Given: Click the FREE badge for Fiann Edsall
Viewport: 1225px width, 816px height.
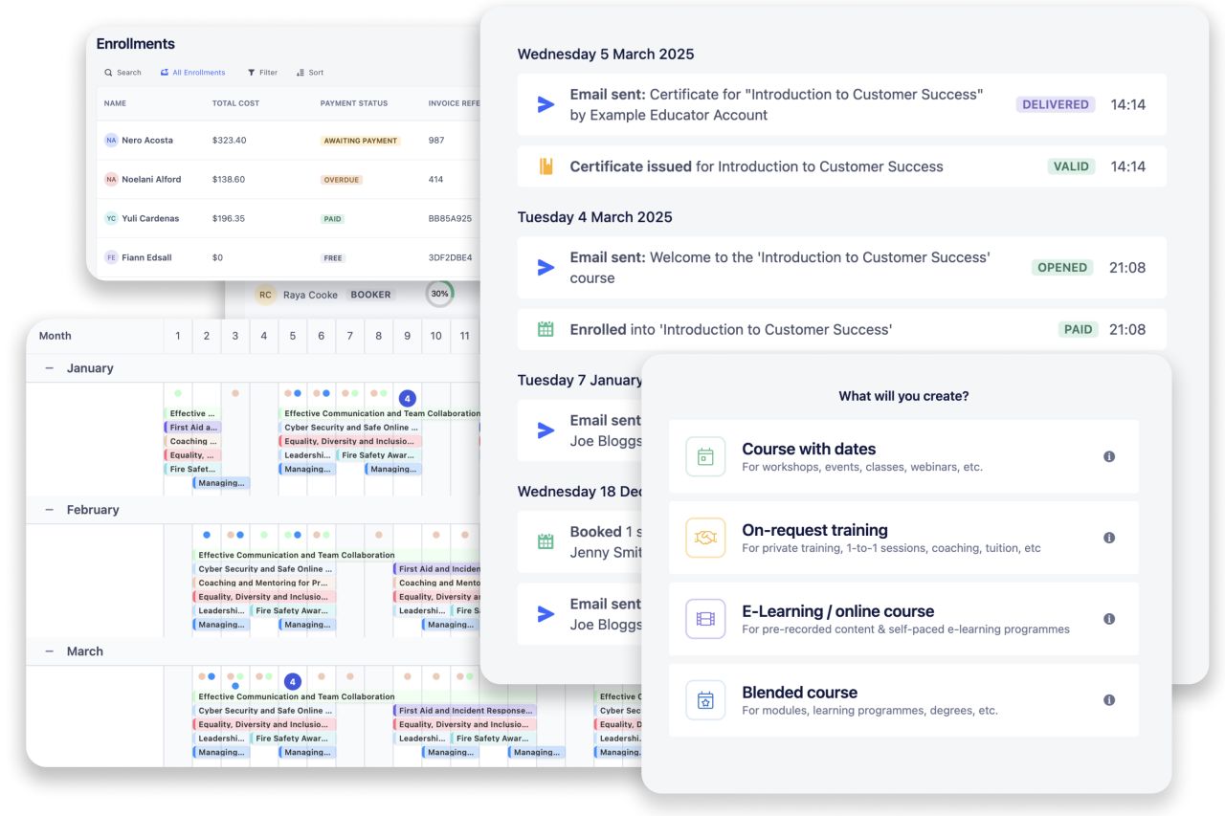Looking at the screenshot, I should click(x=333, y=258).
